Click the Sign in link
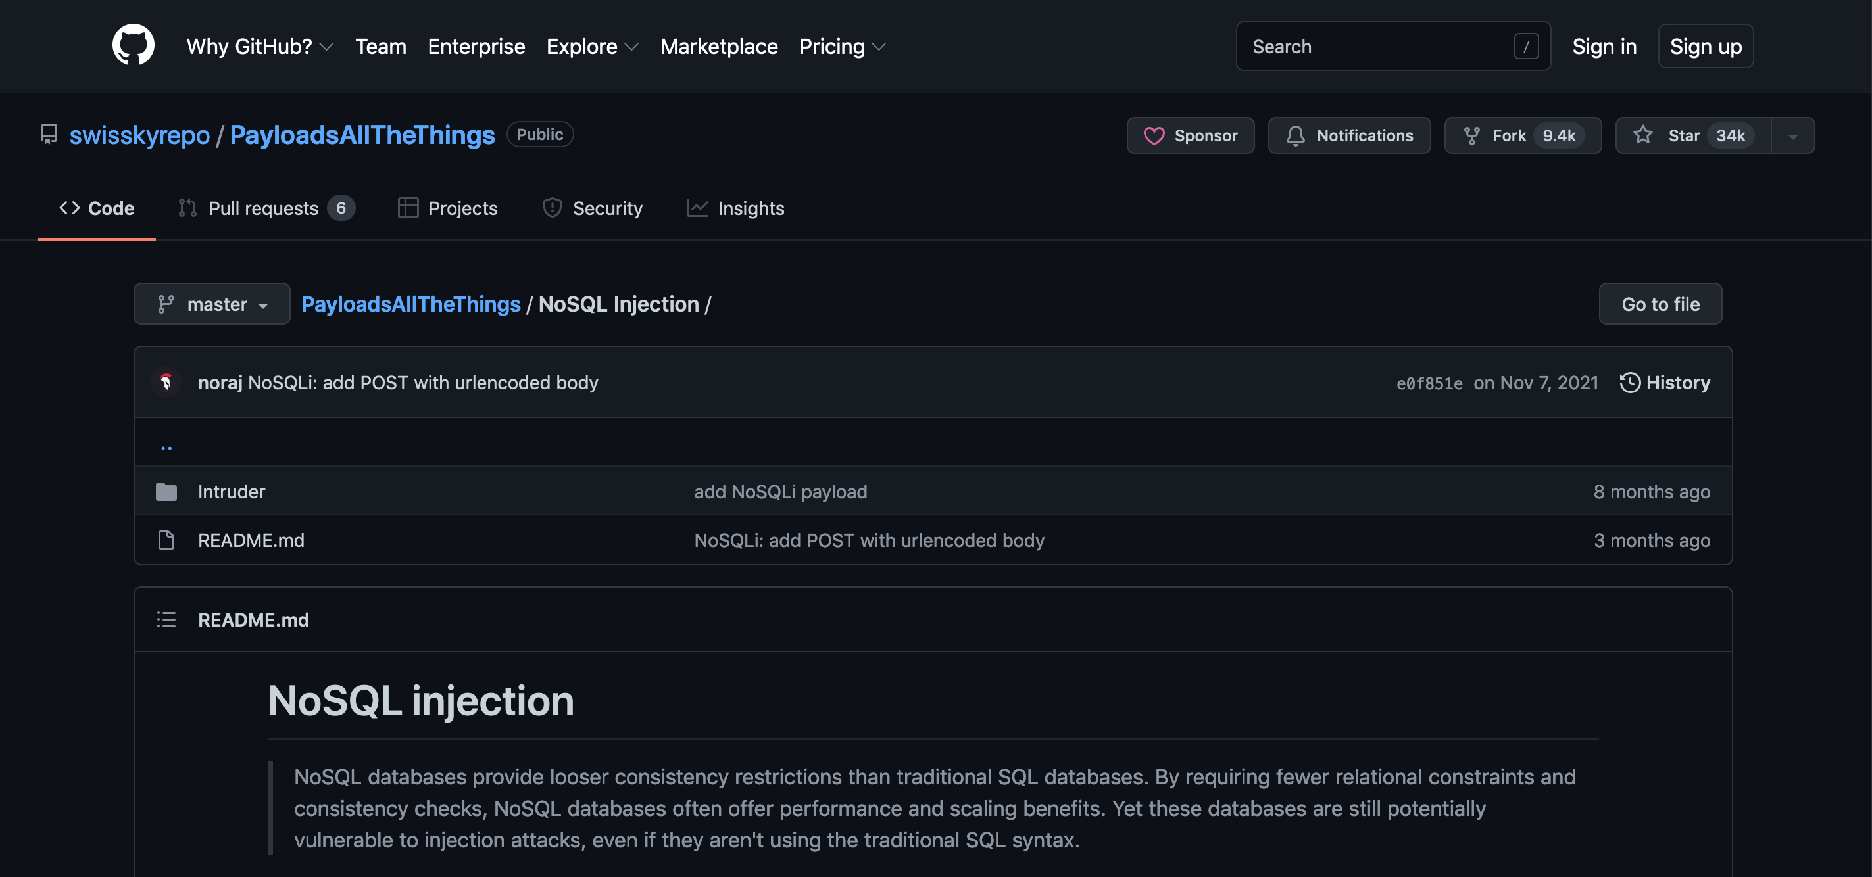Image resolution: width=1872 pixels, height=877 pixels. tap(1604, 47)
